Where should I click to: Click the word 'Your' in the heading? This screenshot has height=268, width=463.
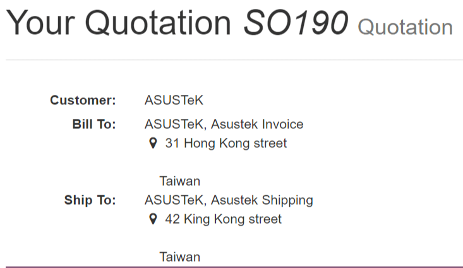pyautogui.click(x=40, y=23)
